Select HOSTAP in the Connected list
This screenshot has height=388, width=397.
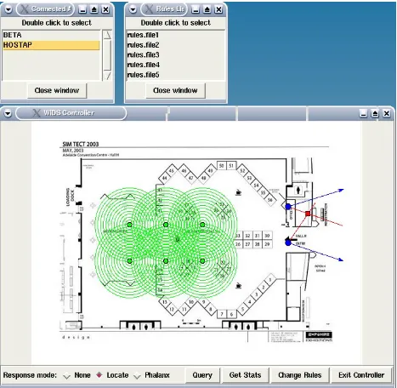[x=51, y=45]
